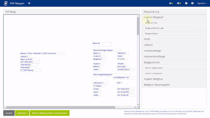
Task: Open the help question mark icon
Action: (186, 3)
